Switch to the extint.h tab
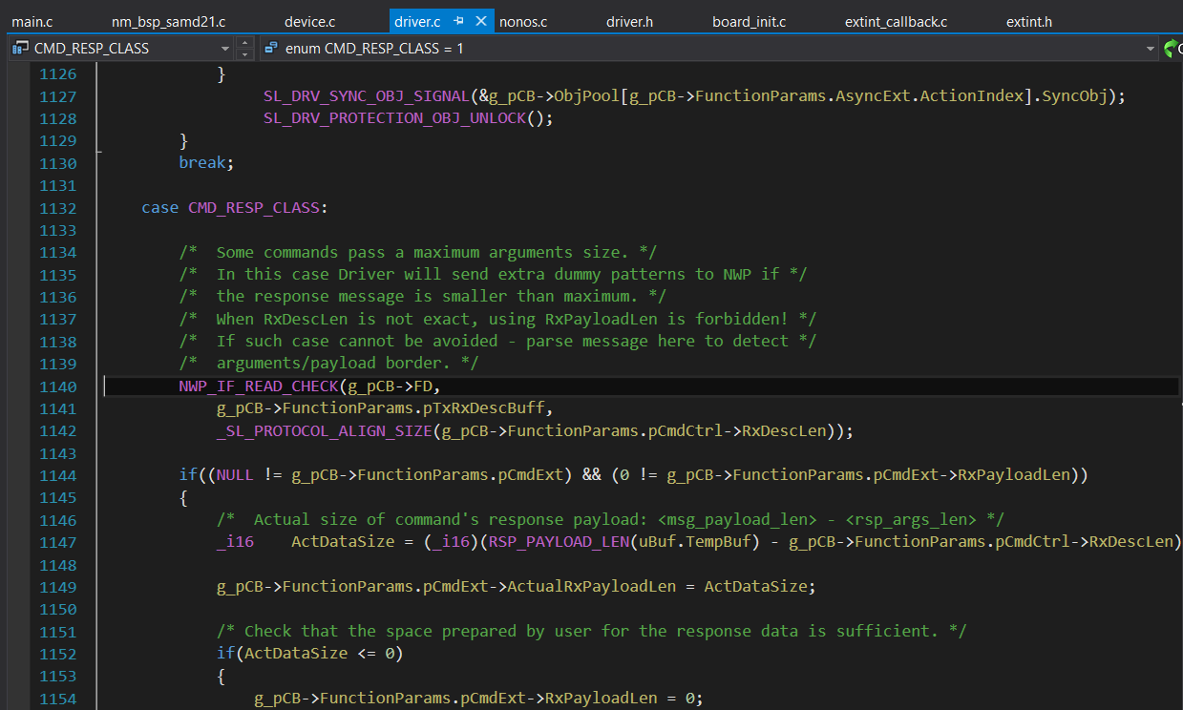 click(x=1028, y=21)
